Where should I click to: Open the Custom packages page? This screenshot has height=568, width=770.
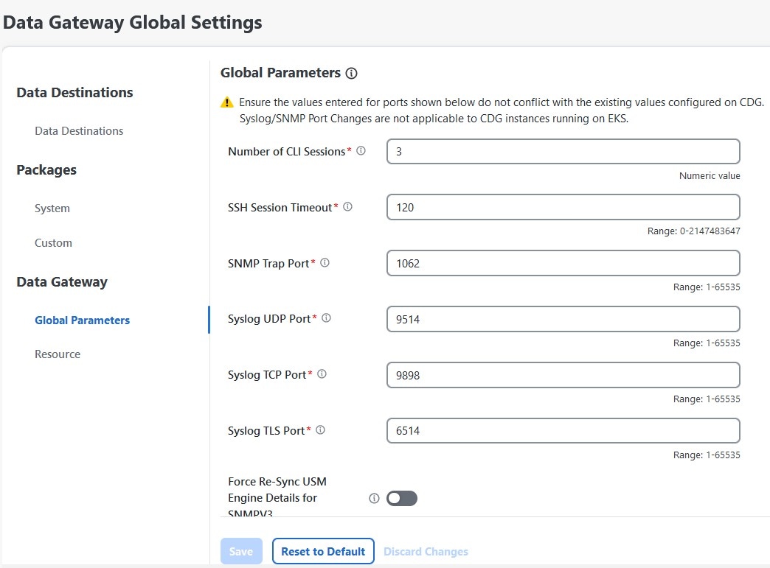(52, 242)
